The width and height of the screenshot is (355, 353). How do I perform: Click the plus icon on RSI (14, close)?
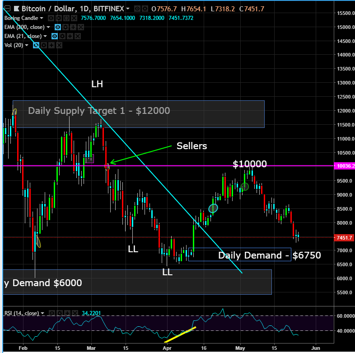(x=67, y=313)
